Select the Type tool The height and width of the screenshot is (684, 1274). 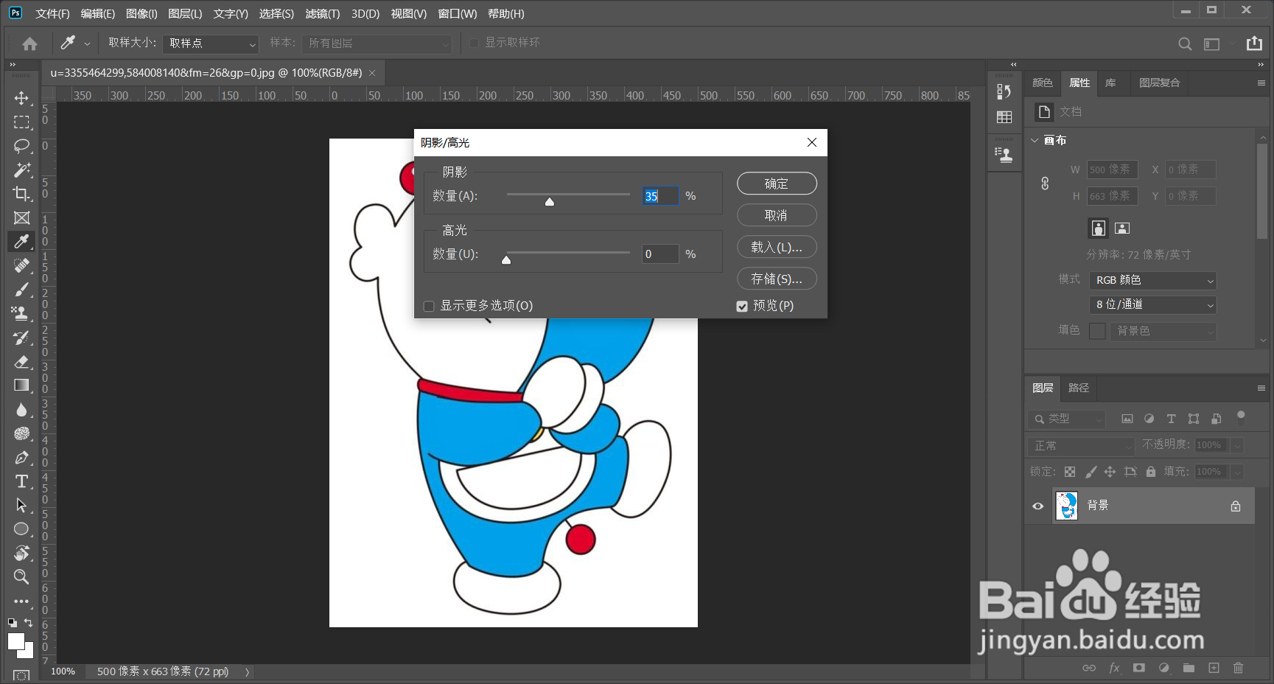[21, 481]
